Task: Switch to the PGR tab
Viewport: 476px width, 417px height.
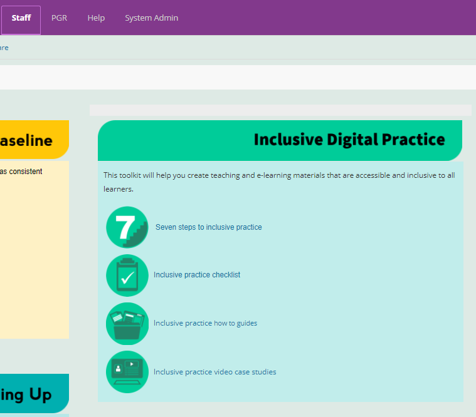Action: coord(59,18)
